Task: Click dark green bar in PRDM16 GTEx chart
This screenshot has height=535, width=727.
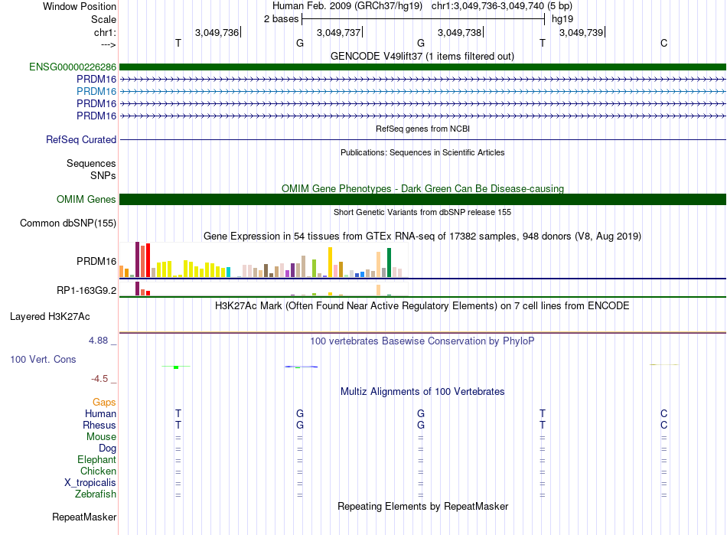Action: [x=389, y=263]
